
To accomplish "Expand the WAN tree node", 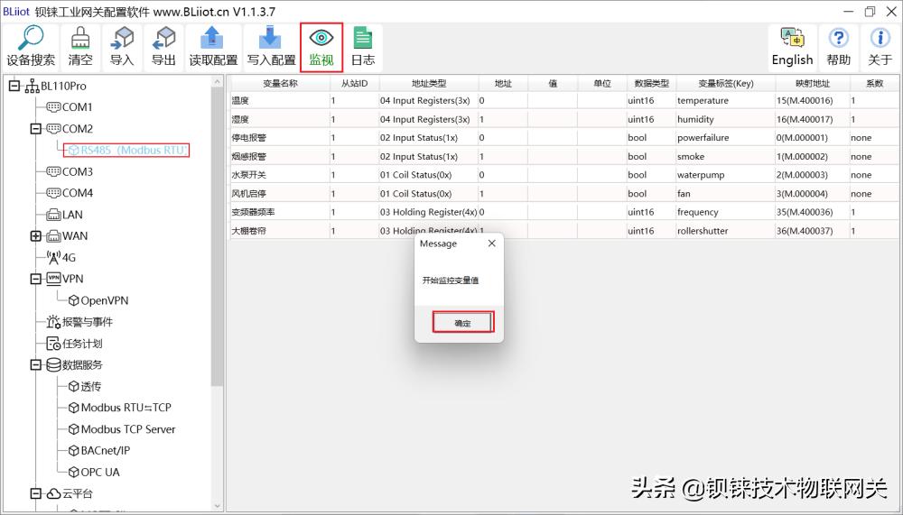I will pyautogui.click(x=36, y=236).
